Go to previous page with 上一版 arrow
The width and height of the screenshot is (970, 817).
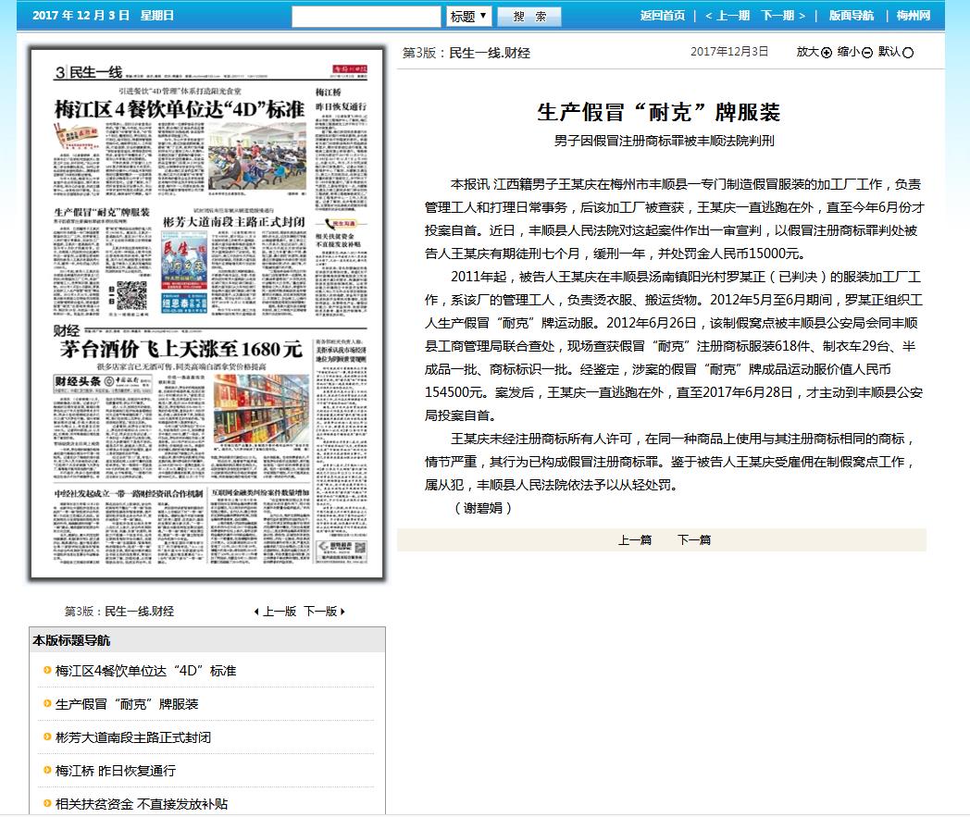tap(275, 612)
